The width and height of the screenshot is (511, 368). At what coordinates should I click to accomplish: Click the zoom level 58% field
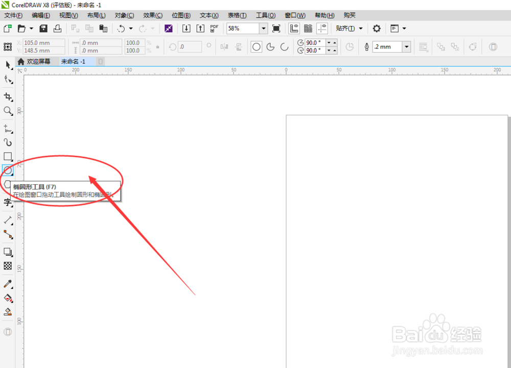tap(243, 29)
